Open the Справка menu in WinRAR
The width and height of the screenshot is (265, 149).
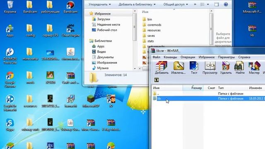[x=244, y=57]
